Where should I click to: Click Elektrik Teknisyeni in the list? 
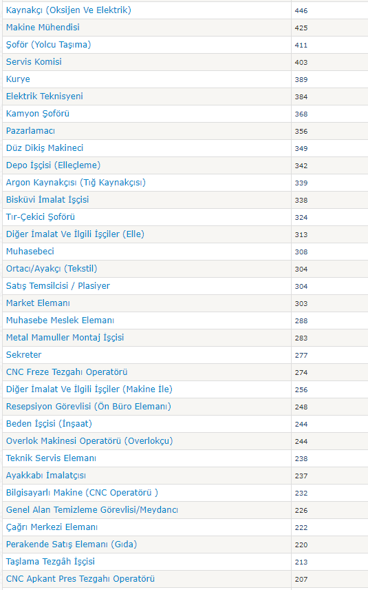tap(44, 96)
